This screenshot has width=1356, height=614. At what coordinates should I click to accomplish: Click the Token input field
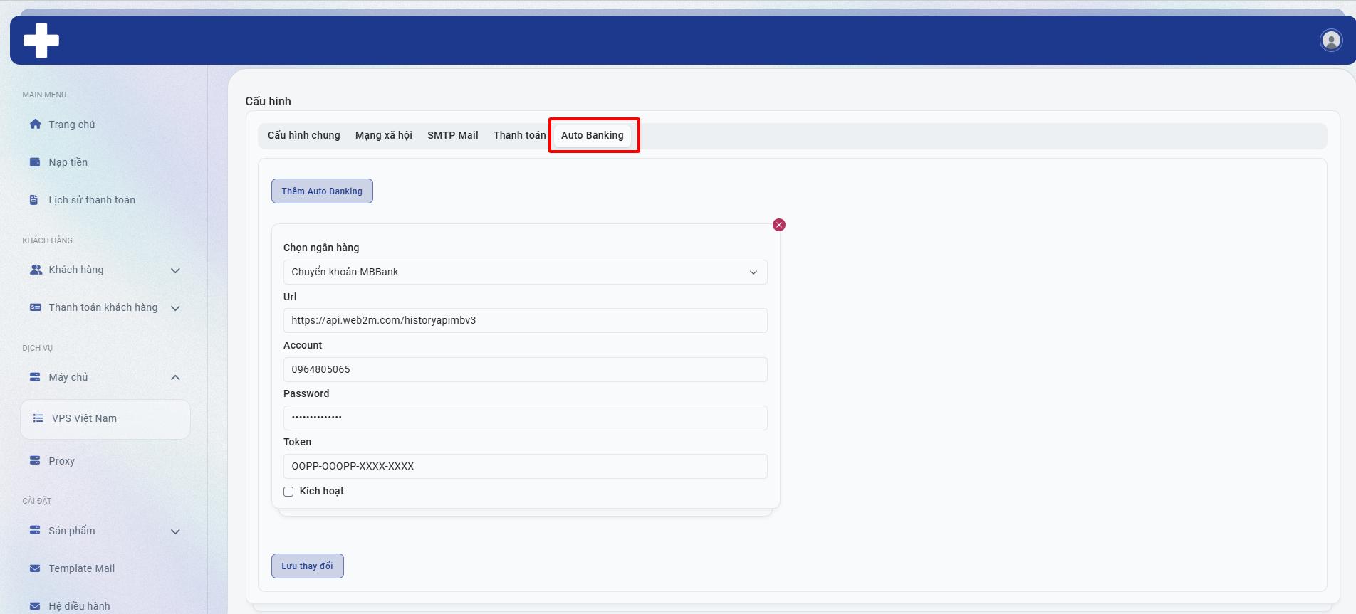click(525, 466)
